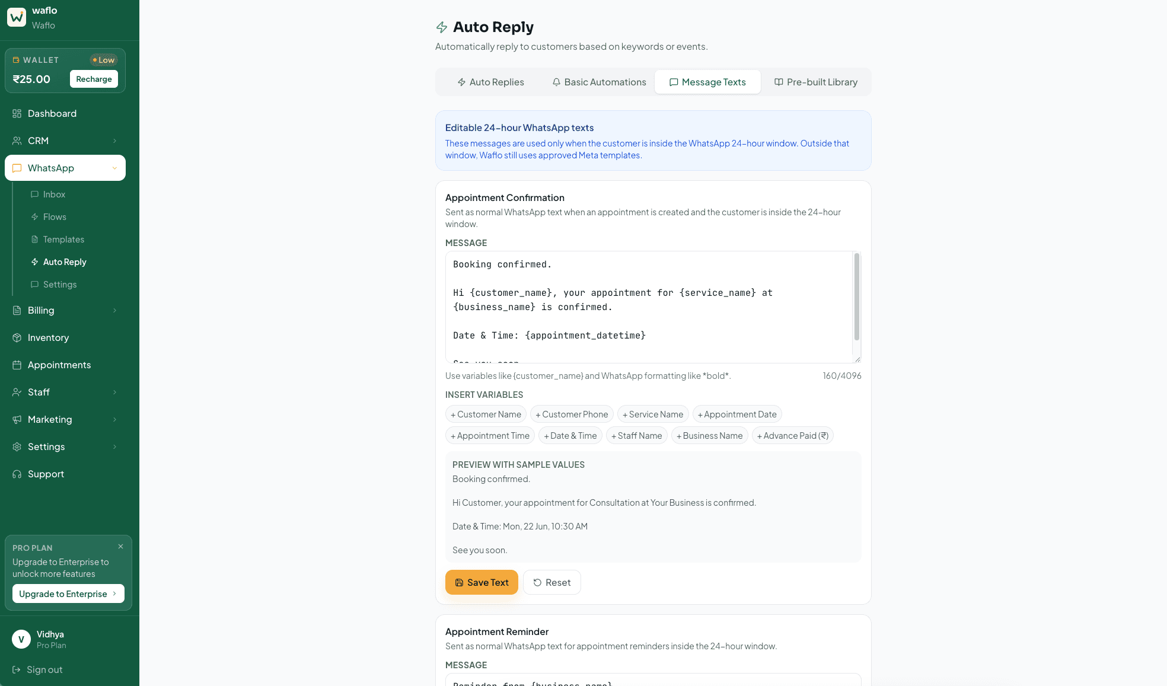The height and width of the screenshot is (686, 1167).
Task: Dismiss the Pro Plan upgrade card
Action: tap(120, 547)
